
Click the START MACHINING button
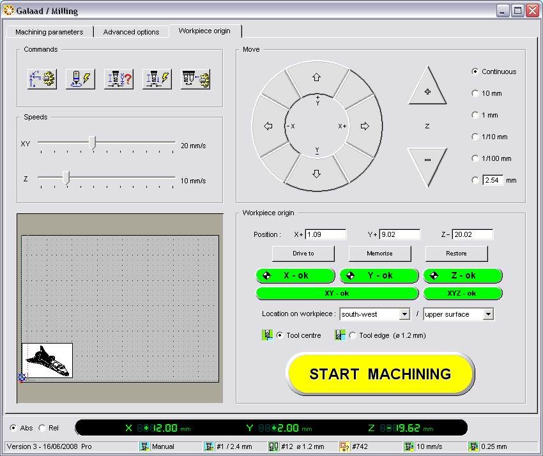[x=380, y=374]
